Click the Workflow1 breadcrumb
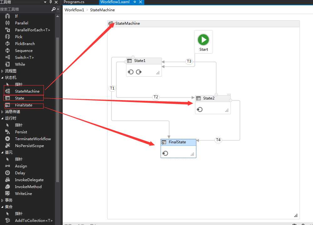The height and width of the screenshot is (225, 313). (x=74, y=10)
